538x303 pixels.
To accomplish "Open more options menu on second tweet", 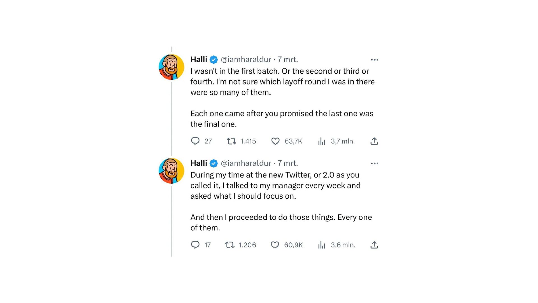I will 374,164.
